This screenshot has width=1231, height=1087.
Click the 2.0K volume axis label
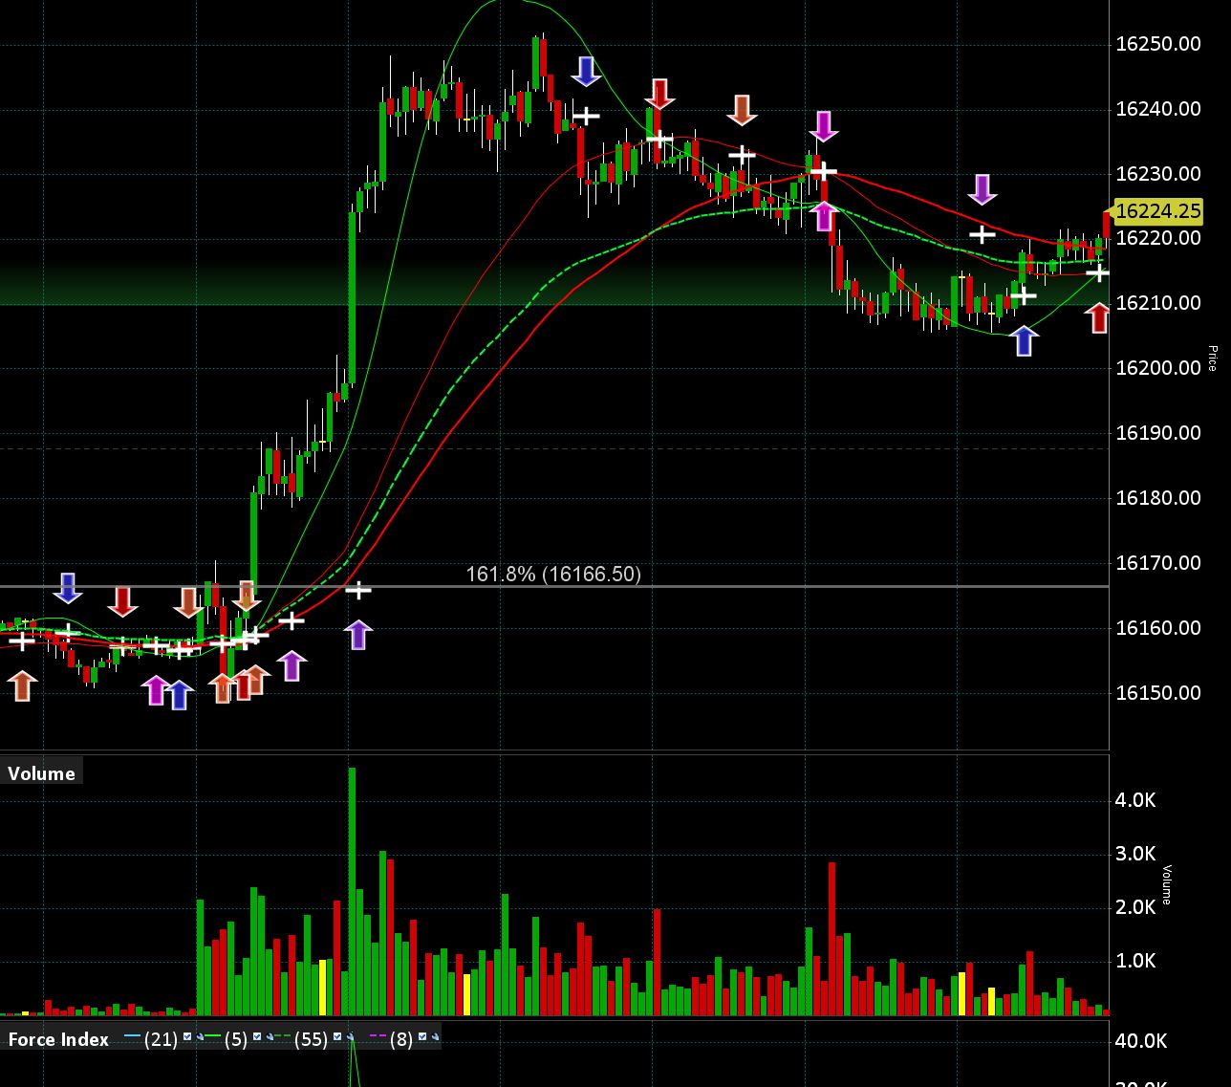click(1135, 907)
